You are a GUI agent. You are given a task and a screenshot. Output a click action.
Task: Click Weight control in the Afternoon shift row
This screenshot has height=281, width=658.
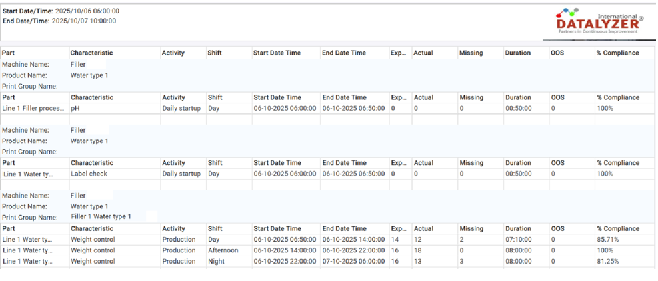click(x=92, y=250)
